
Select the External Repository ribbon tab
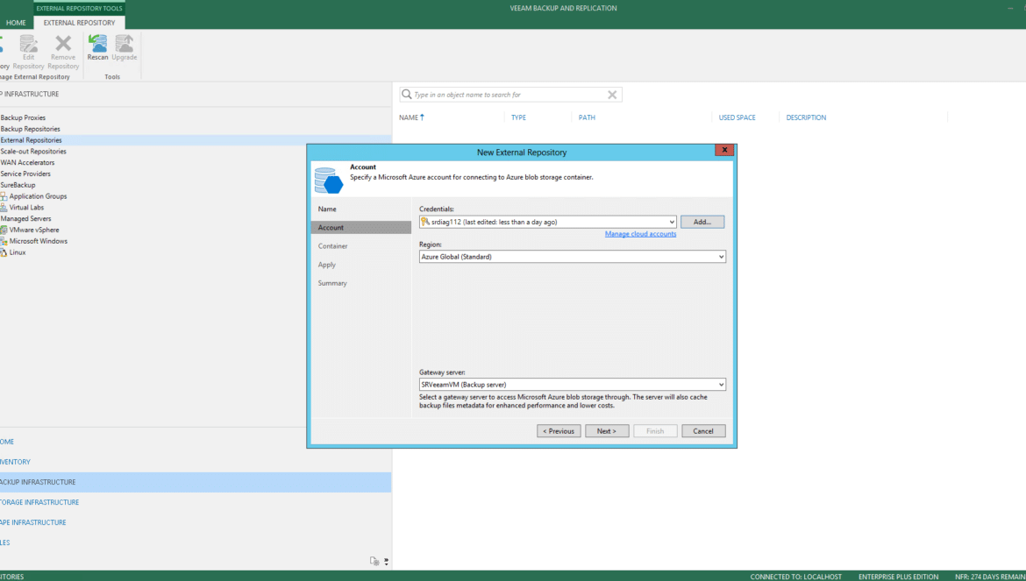pos(79,23)
